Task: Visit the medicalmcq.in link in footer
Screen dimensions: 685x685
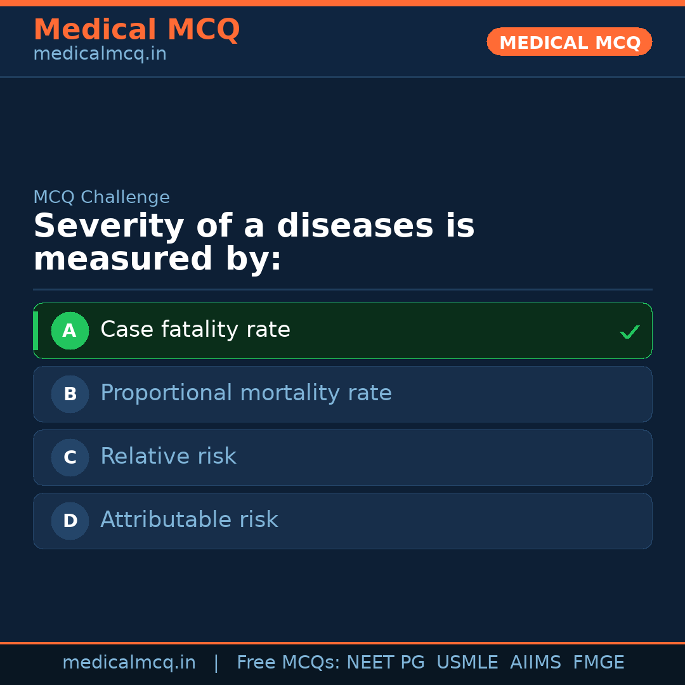Action: click(x=129, y=662)
